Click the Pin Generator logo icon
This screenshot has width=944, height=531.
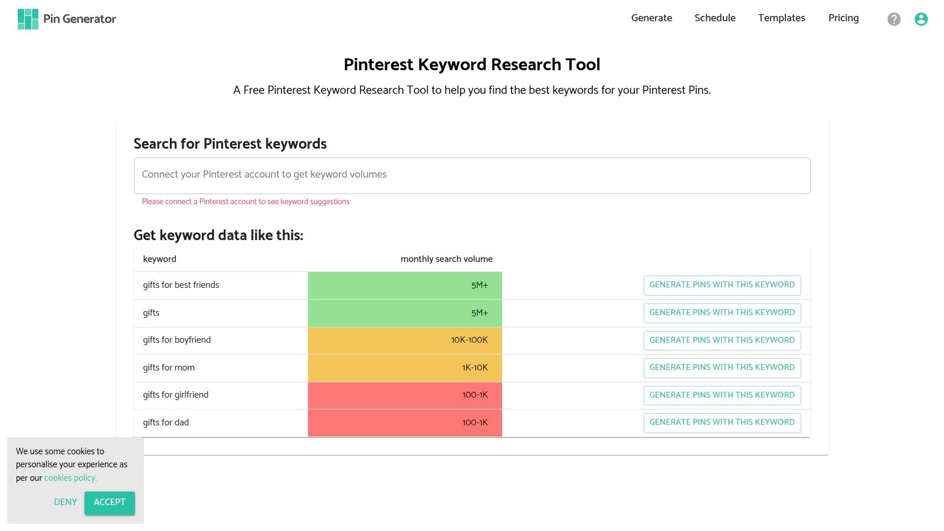coord(28,19)
